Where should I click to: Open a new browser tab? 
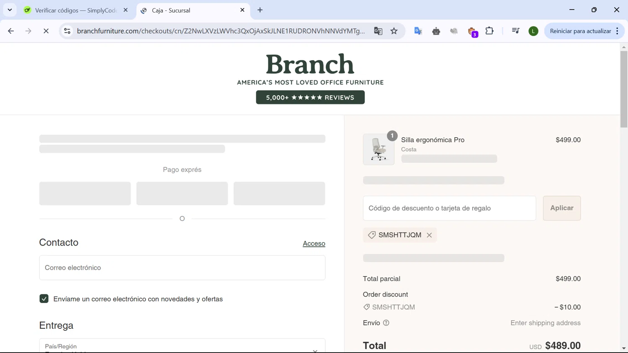pyautogui.click(x=260, y=10)
